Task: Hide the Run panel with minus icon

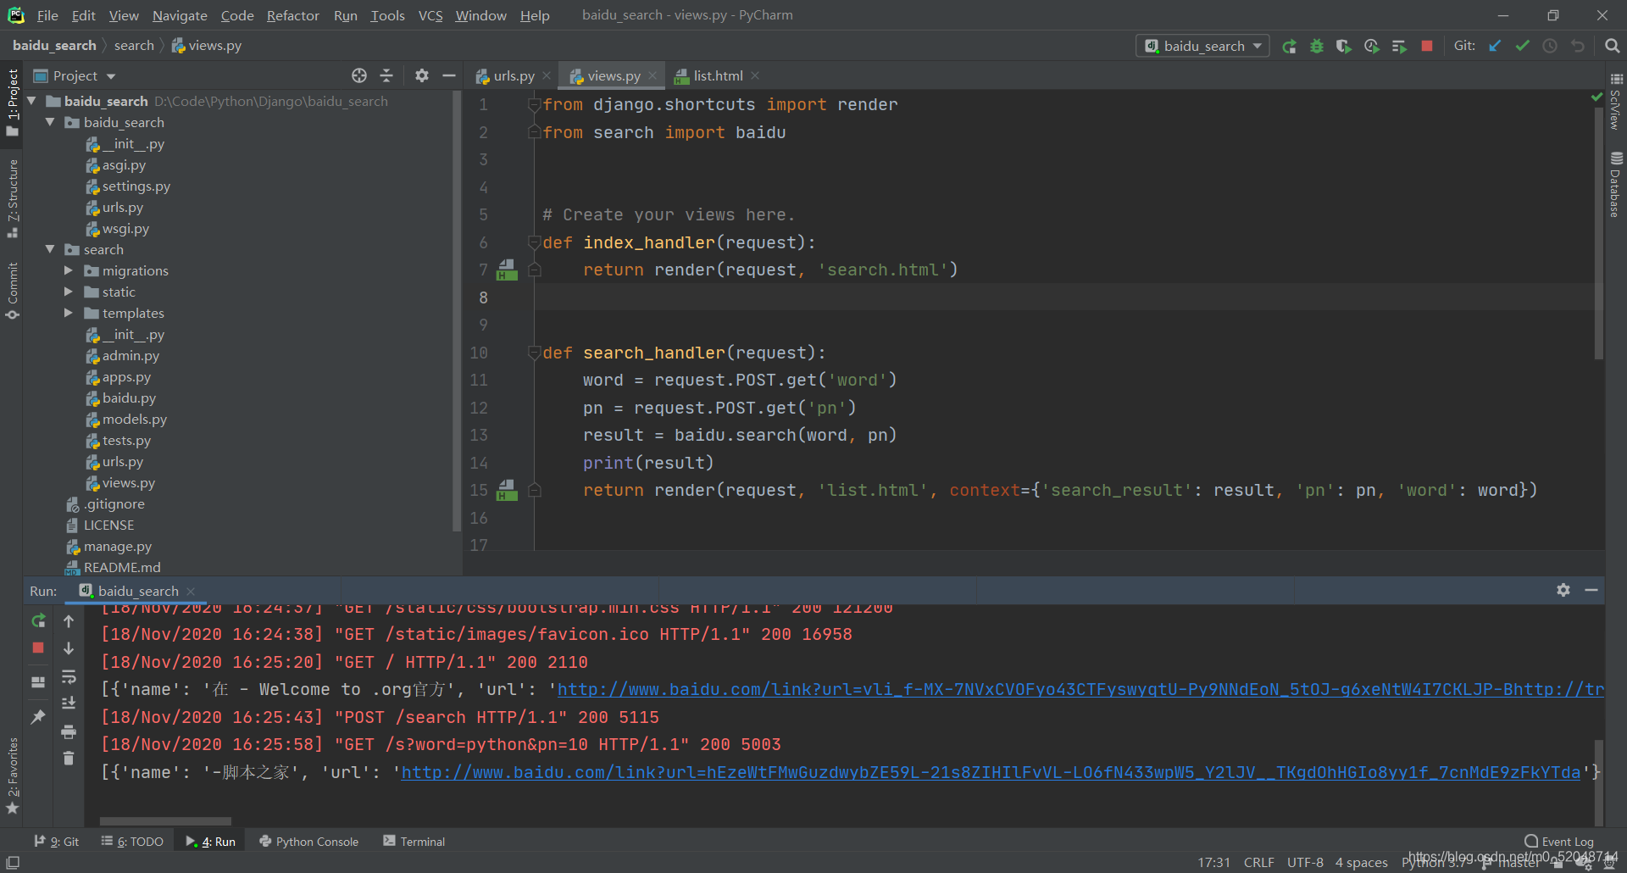Action: tap(1591, 590)
